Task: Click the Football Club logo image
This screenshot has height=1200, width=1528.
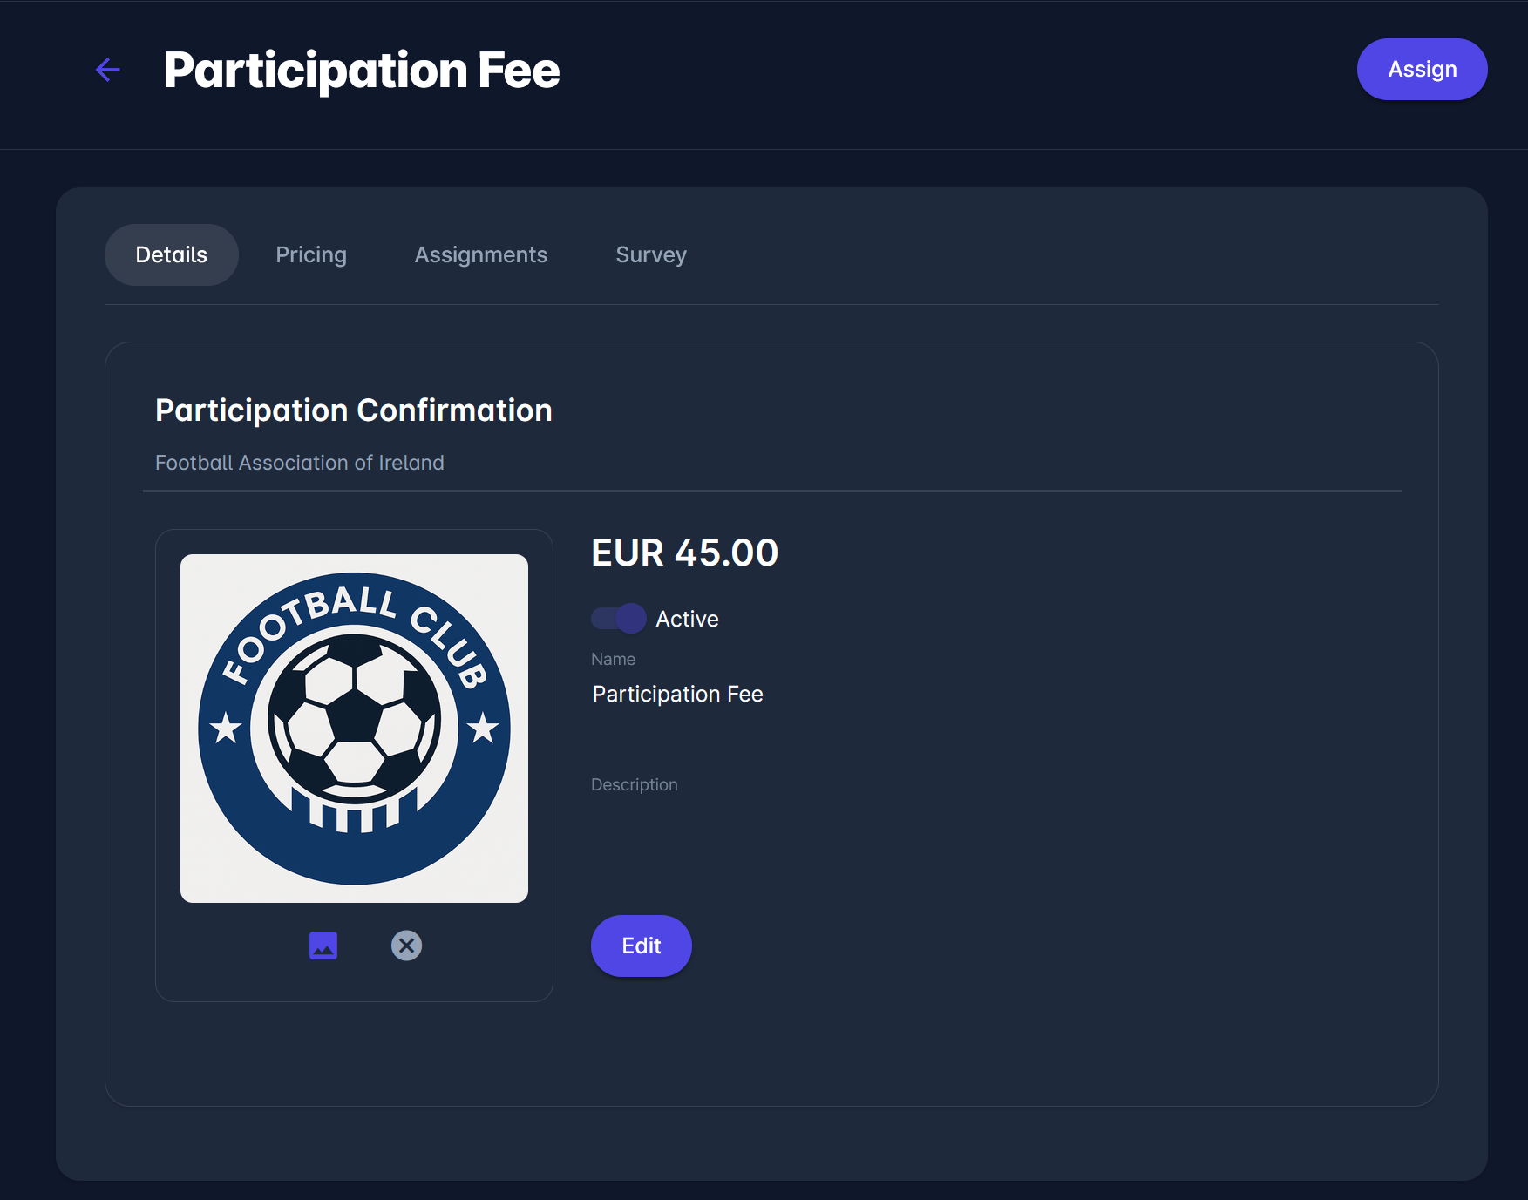Action: pyautogui.click(x=354, y=729)
